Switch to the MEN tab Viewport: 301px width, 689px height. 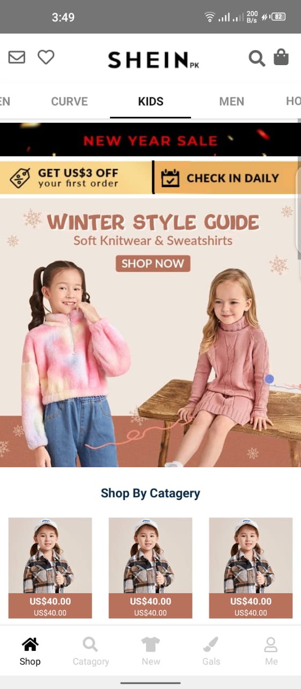coord(232,101)
